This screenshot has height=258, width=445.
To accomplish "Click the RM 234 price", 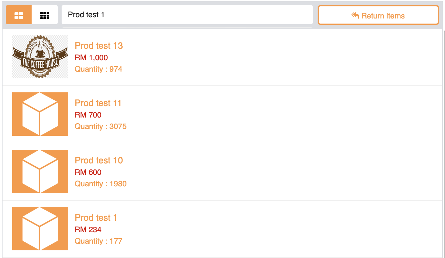I will (x=88, y=230).
